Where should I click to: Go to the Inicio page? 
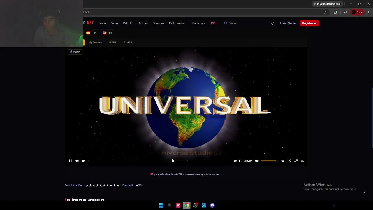coord(103,23)
